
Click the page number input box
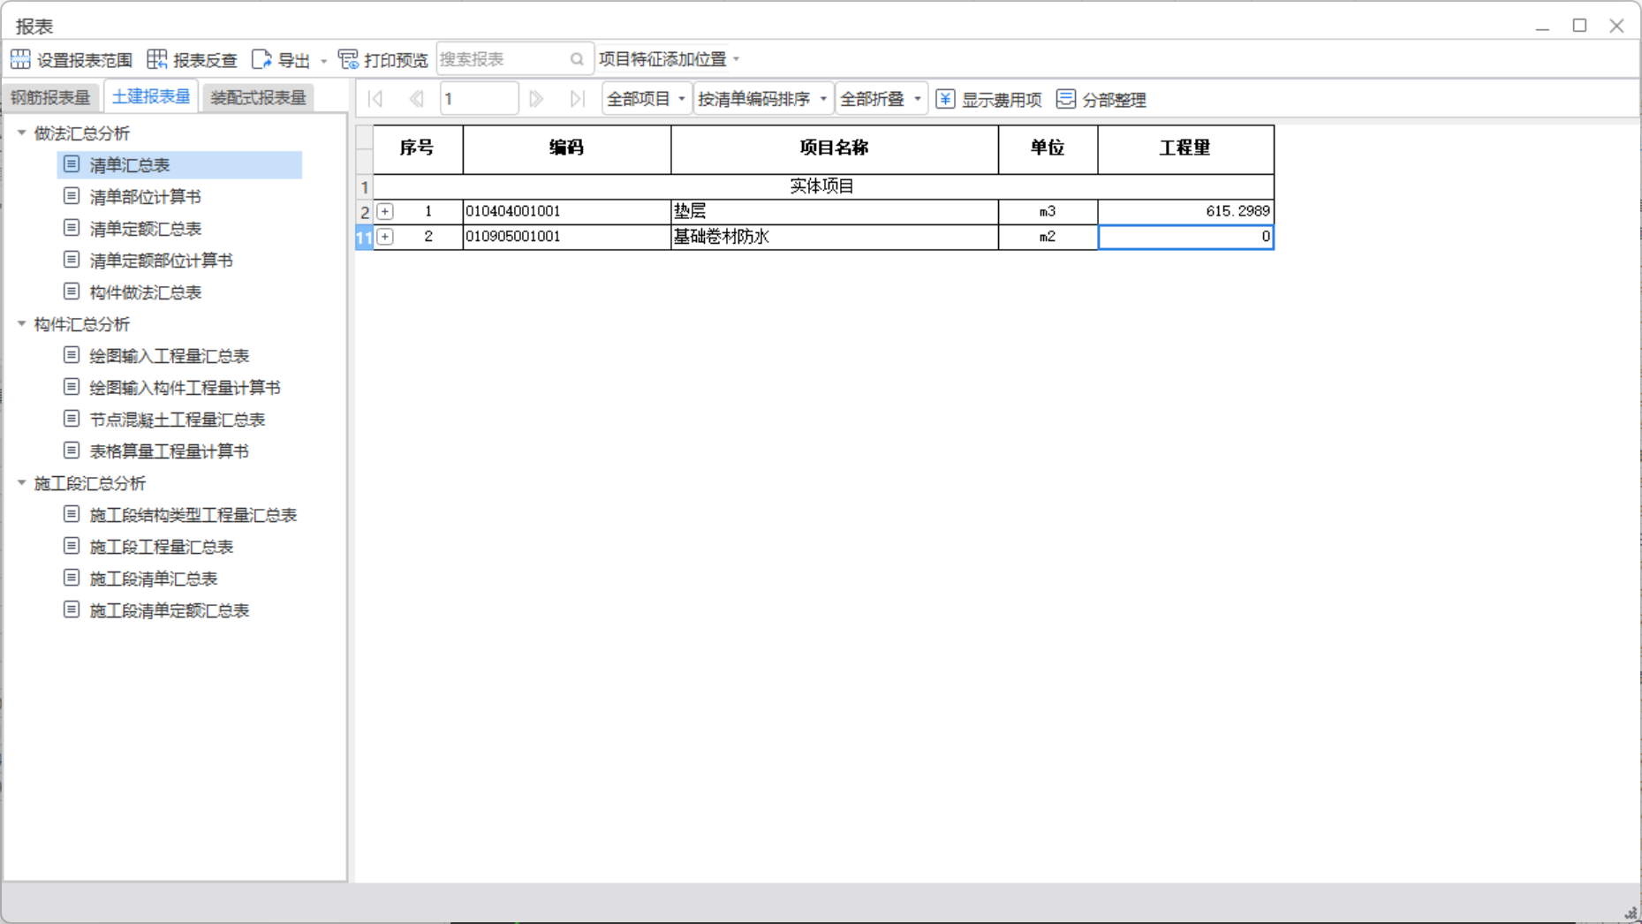pyautogui.click(x=479, y=99)
